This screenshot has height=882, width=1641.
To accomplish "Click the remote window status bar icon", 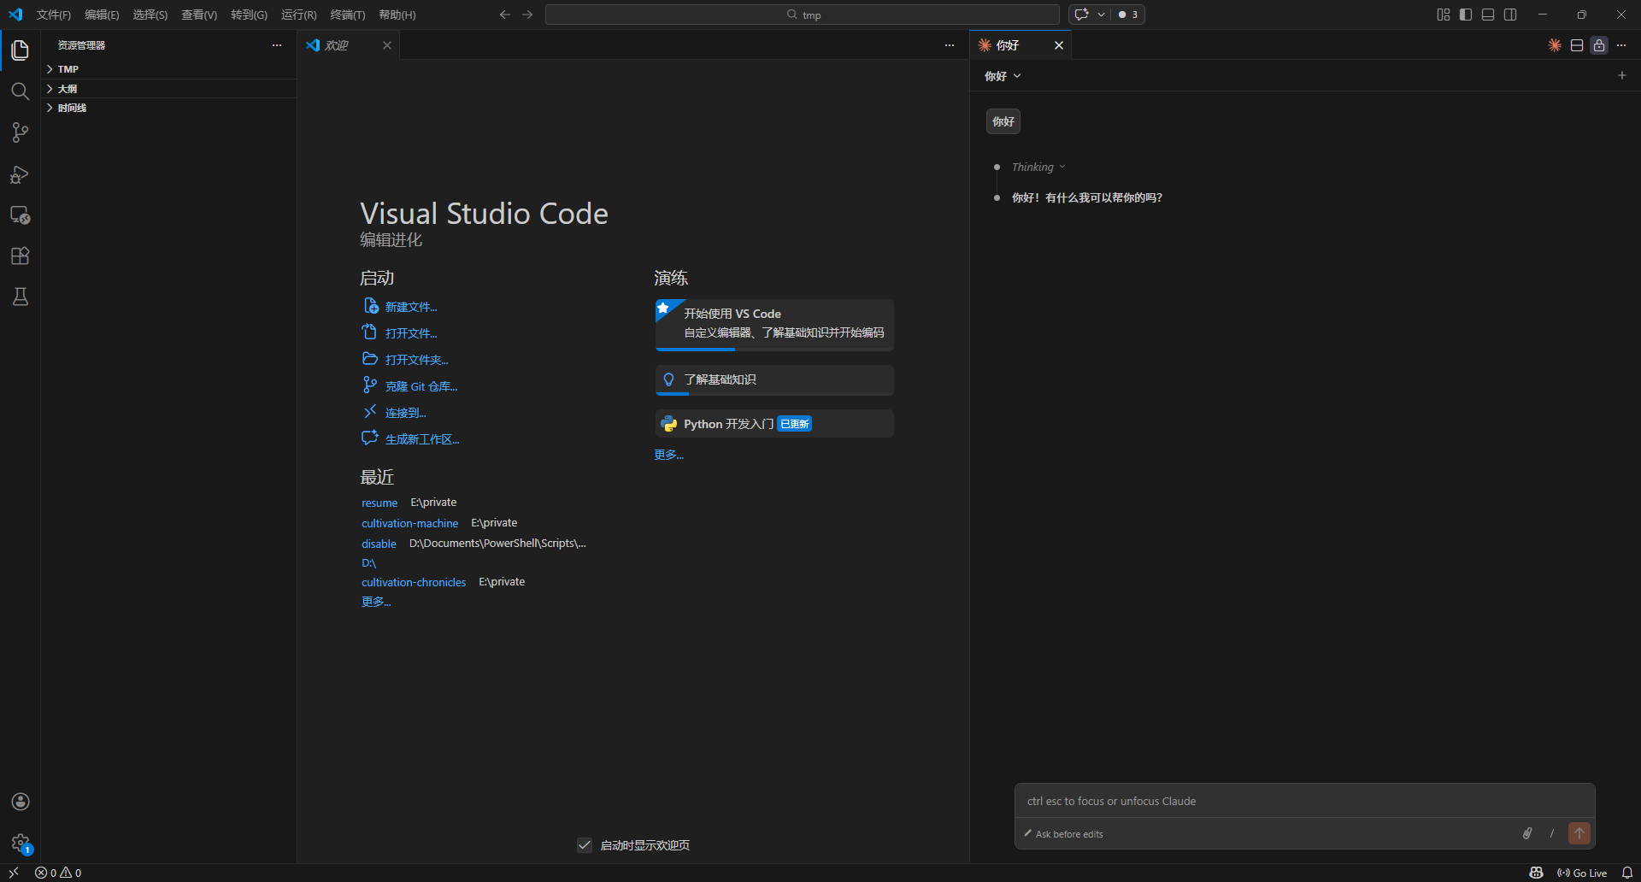I will (14, 873).
